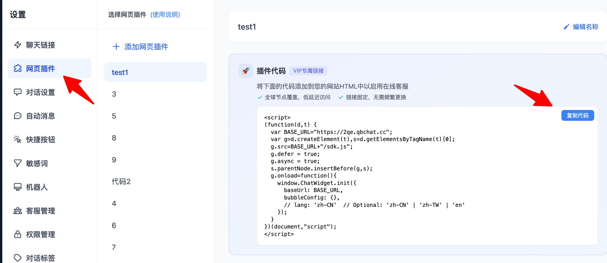Click the people icon for 客服管理
607x263 pixels.
click(18, 211)
